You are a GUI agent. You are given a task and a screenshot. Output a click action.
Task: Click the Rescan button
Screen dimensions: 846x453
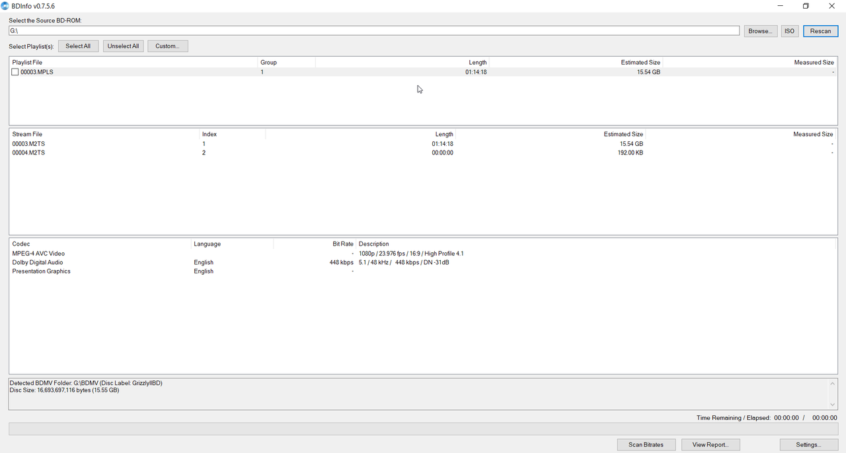[821, 31]
